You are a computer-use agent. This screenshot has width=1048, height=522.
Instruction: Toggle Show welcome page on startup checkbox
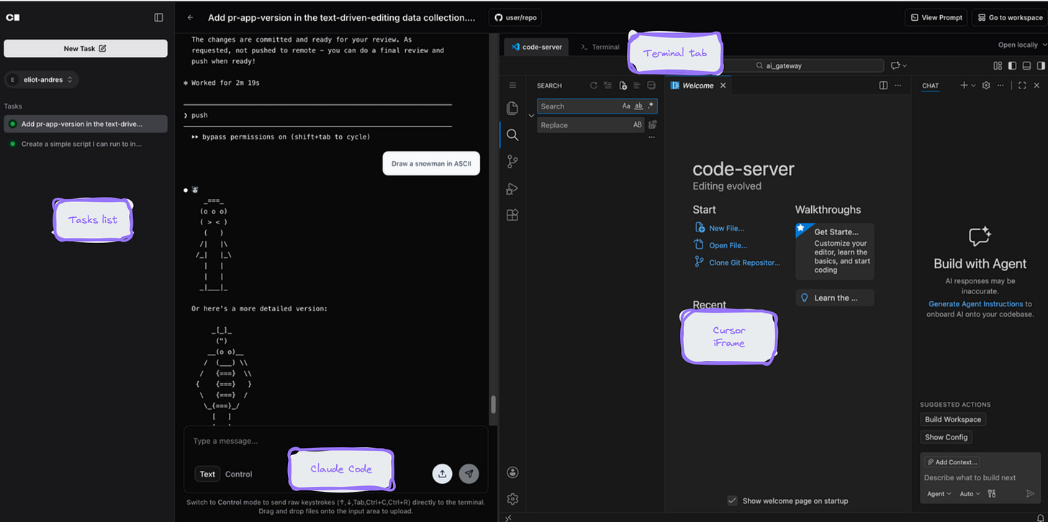732,500
